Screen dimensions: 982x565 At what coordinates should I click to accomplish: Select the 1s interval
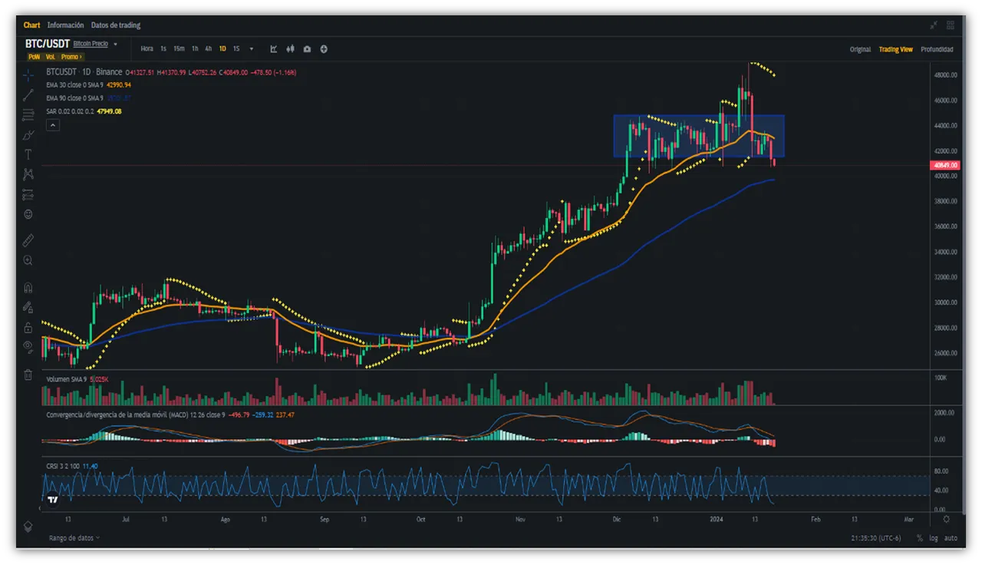click(x=163, y=48)
